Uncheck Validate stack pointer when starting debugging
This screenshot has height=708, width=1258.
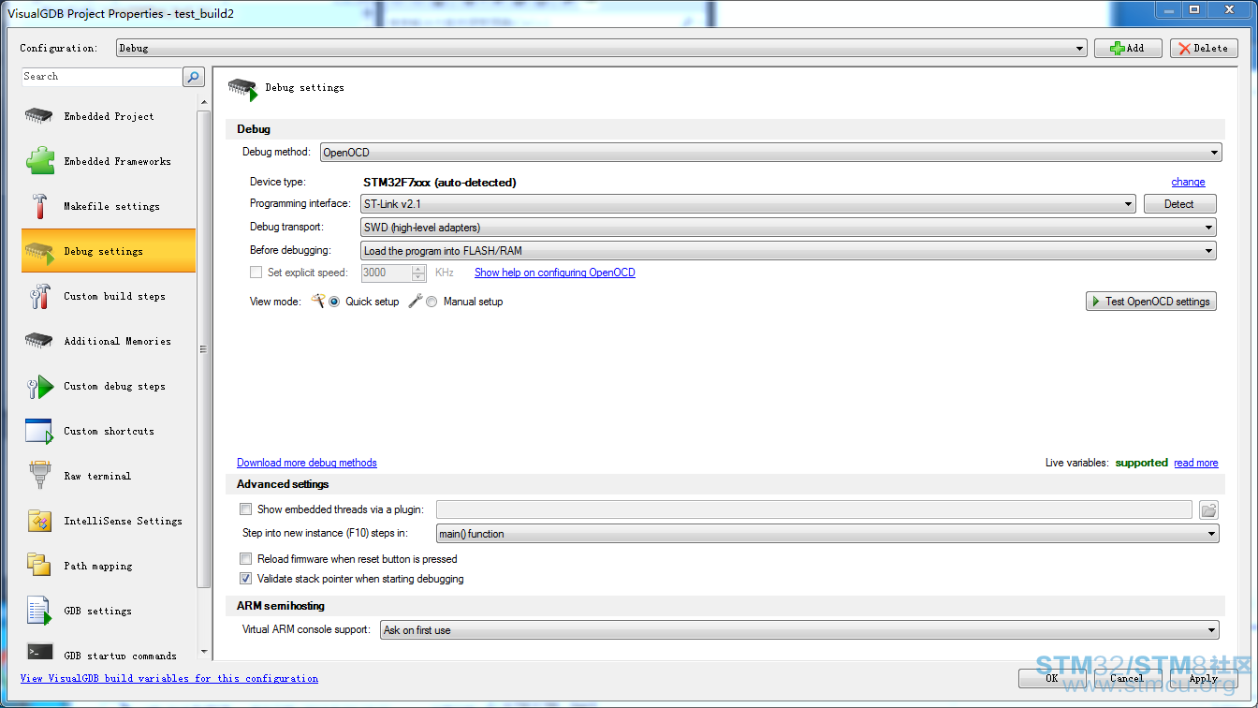tap(246, 579)
